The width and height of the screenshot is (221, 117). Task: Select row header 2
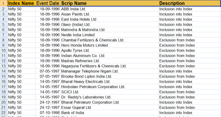[4, 9]
